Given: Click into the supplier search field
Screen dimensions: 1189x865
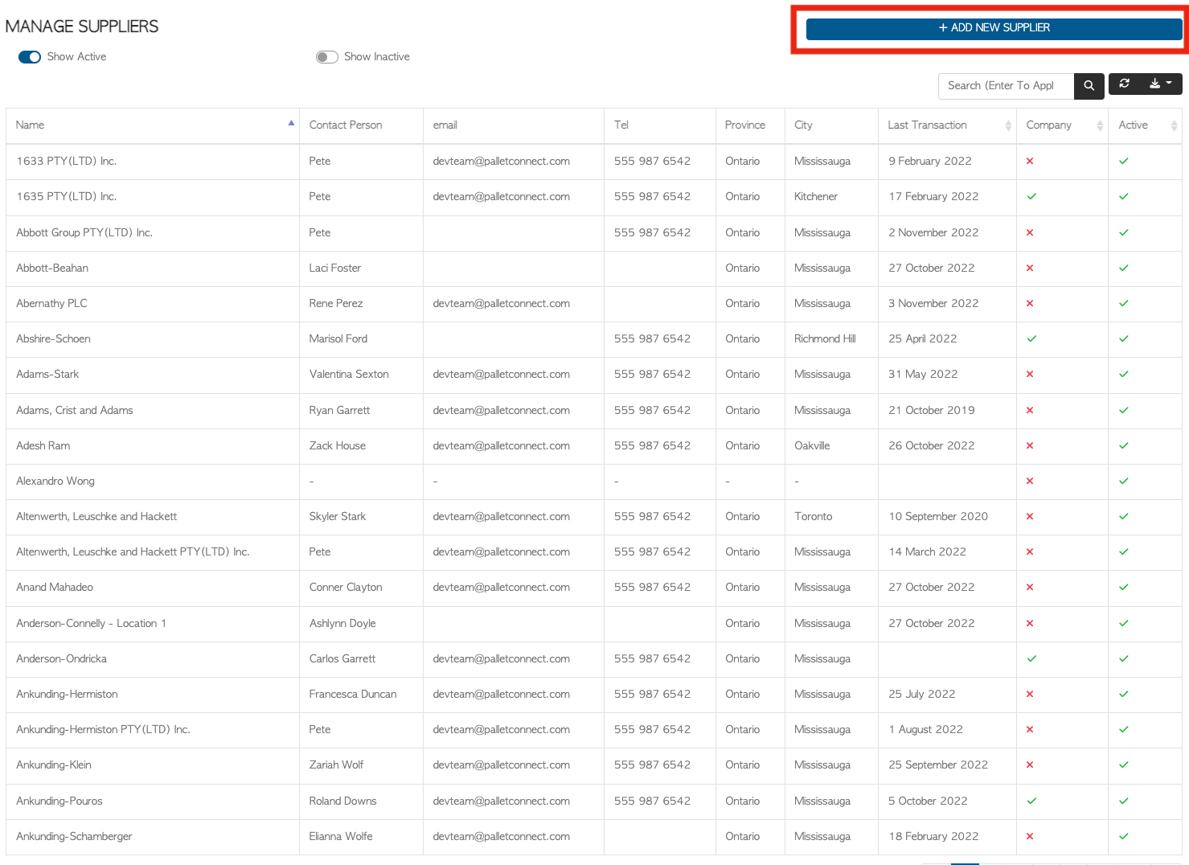Looking at the screenshot, I should click(x=1006, y=86).
